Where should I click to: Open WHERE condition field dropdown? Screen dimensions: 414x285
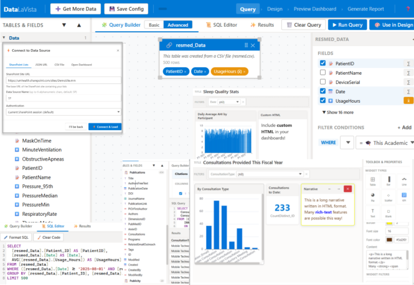[347, 142]
